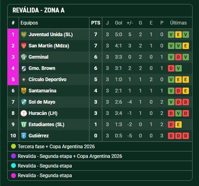The height and width of the screenshot is (186, 199).
Task: Click Huracán (LH)'s green V result badge
Action: [x=178, y=113]
